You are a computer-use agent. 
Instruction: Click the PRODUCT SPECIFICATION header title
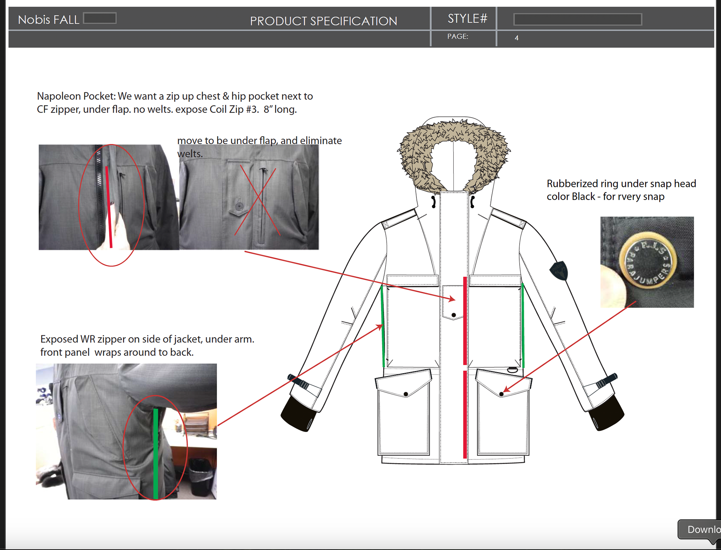(323, 21)
